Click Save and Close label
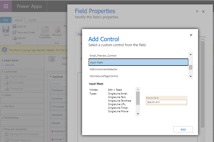The height and width of the screenshot is (142, 214). pos(26,32)
